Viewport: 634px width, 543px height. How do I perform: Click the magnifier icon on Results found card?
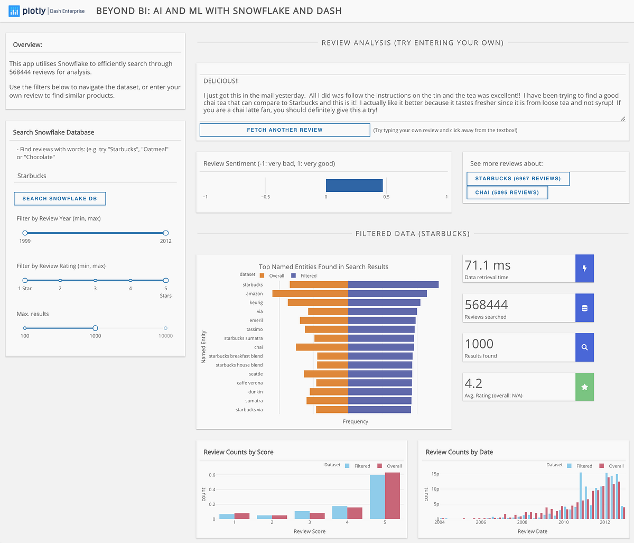coord(585,347)
